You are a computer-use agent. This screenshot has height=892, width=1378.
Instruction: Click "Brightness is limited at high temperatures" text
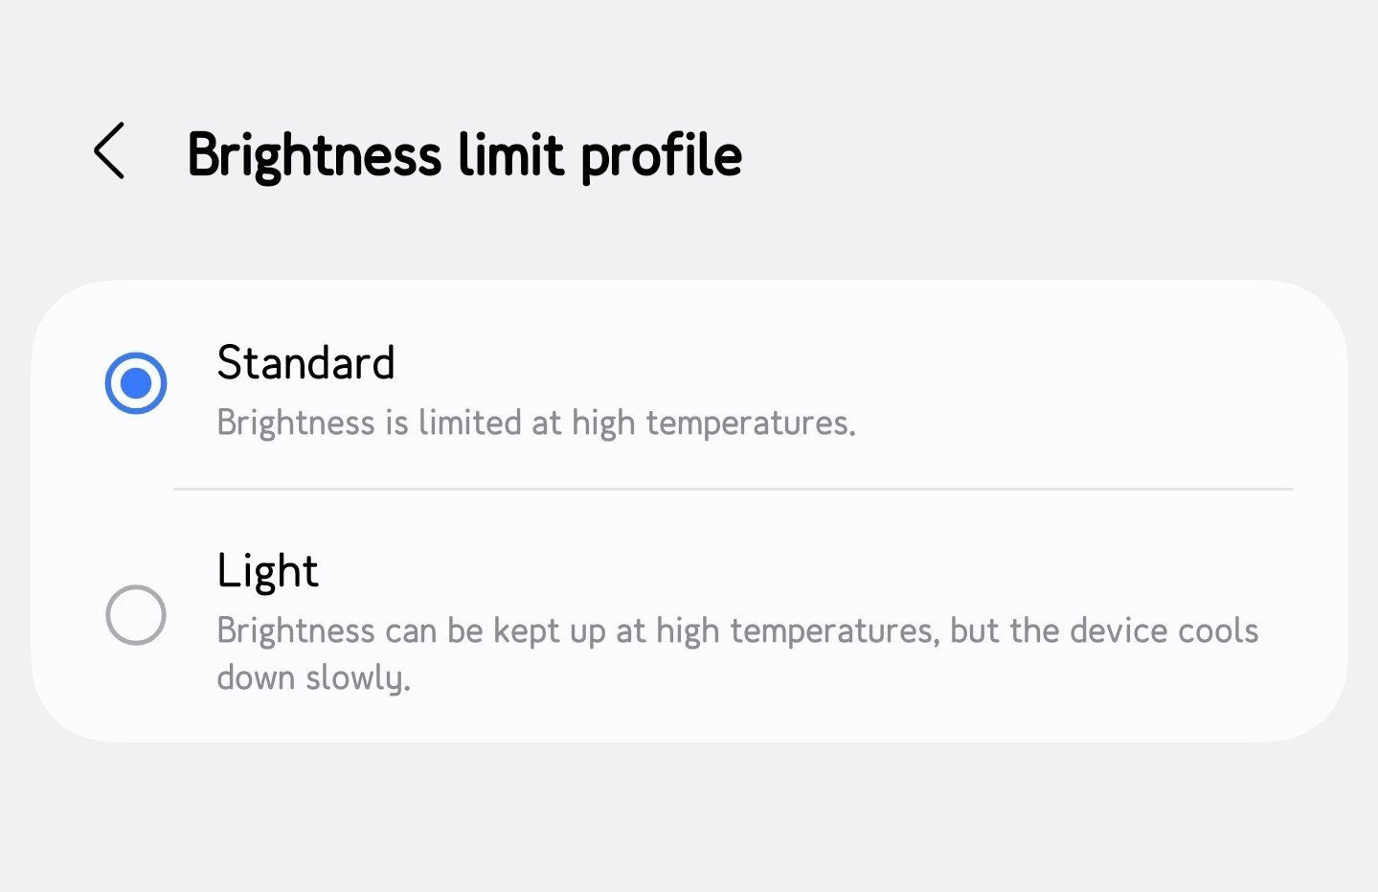point(535,423)
